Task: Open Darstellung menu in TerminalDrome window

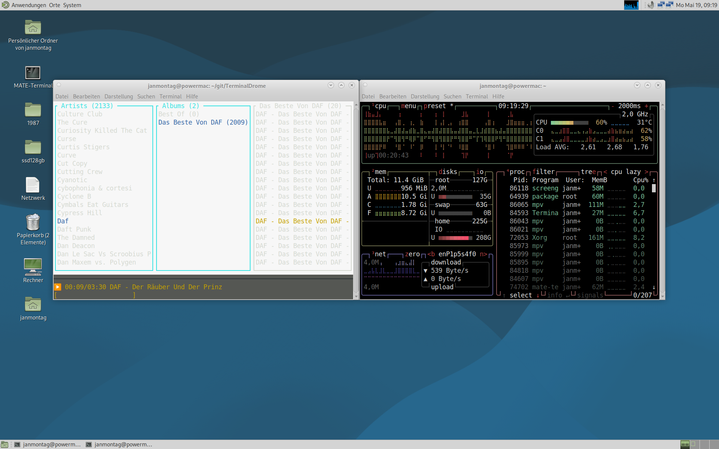Action: tap(119, 97)
